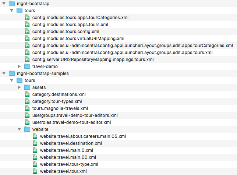Select file website.travel.main.0.xml
The image size is (237, 175).
pos(67,150)
